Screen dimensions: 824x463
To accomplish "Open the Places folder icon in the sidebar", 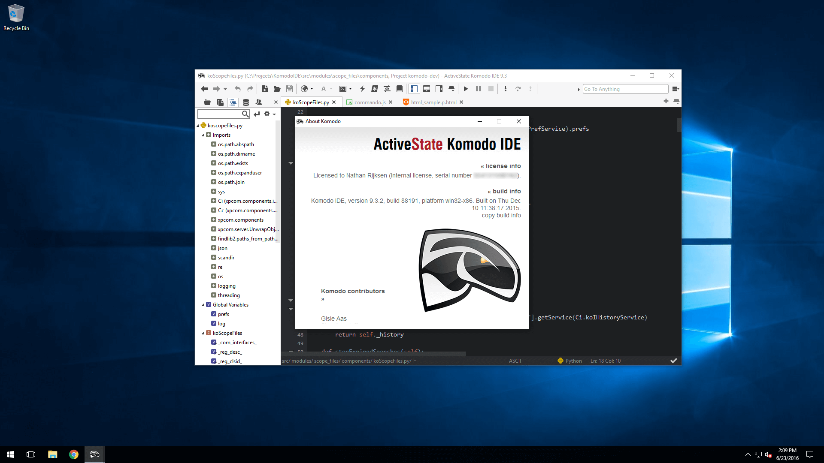I will tap(207, 102).
